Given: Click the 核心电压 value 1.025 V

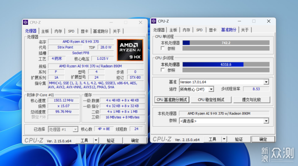Looking at the screenshot, I should click(103, 58).
